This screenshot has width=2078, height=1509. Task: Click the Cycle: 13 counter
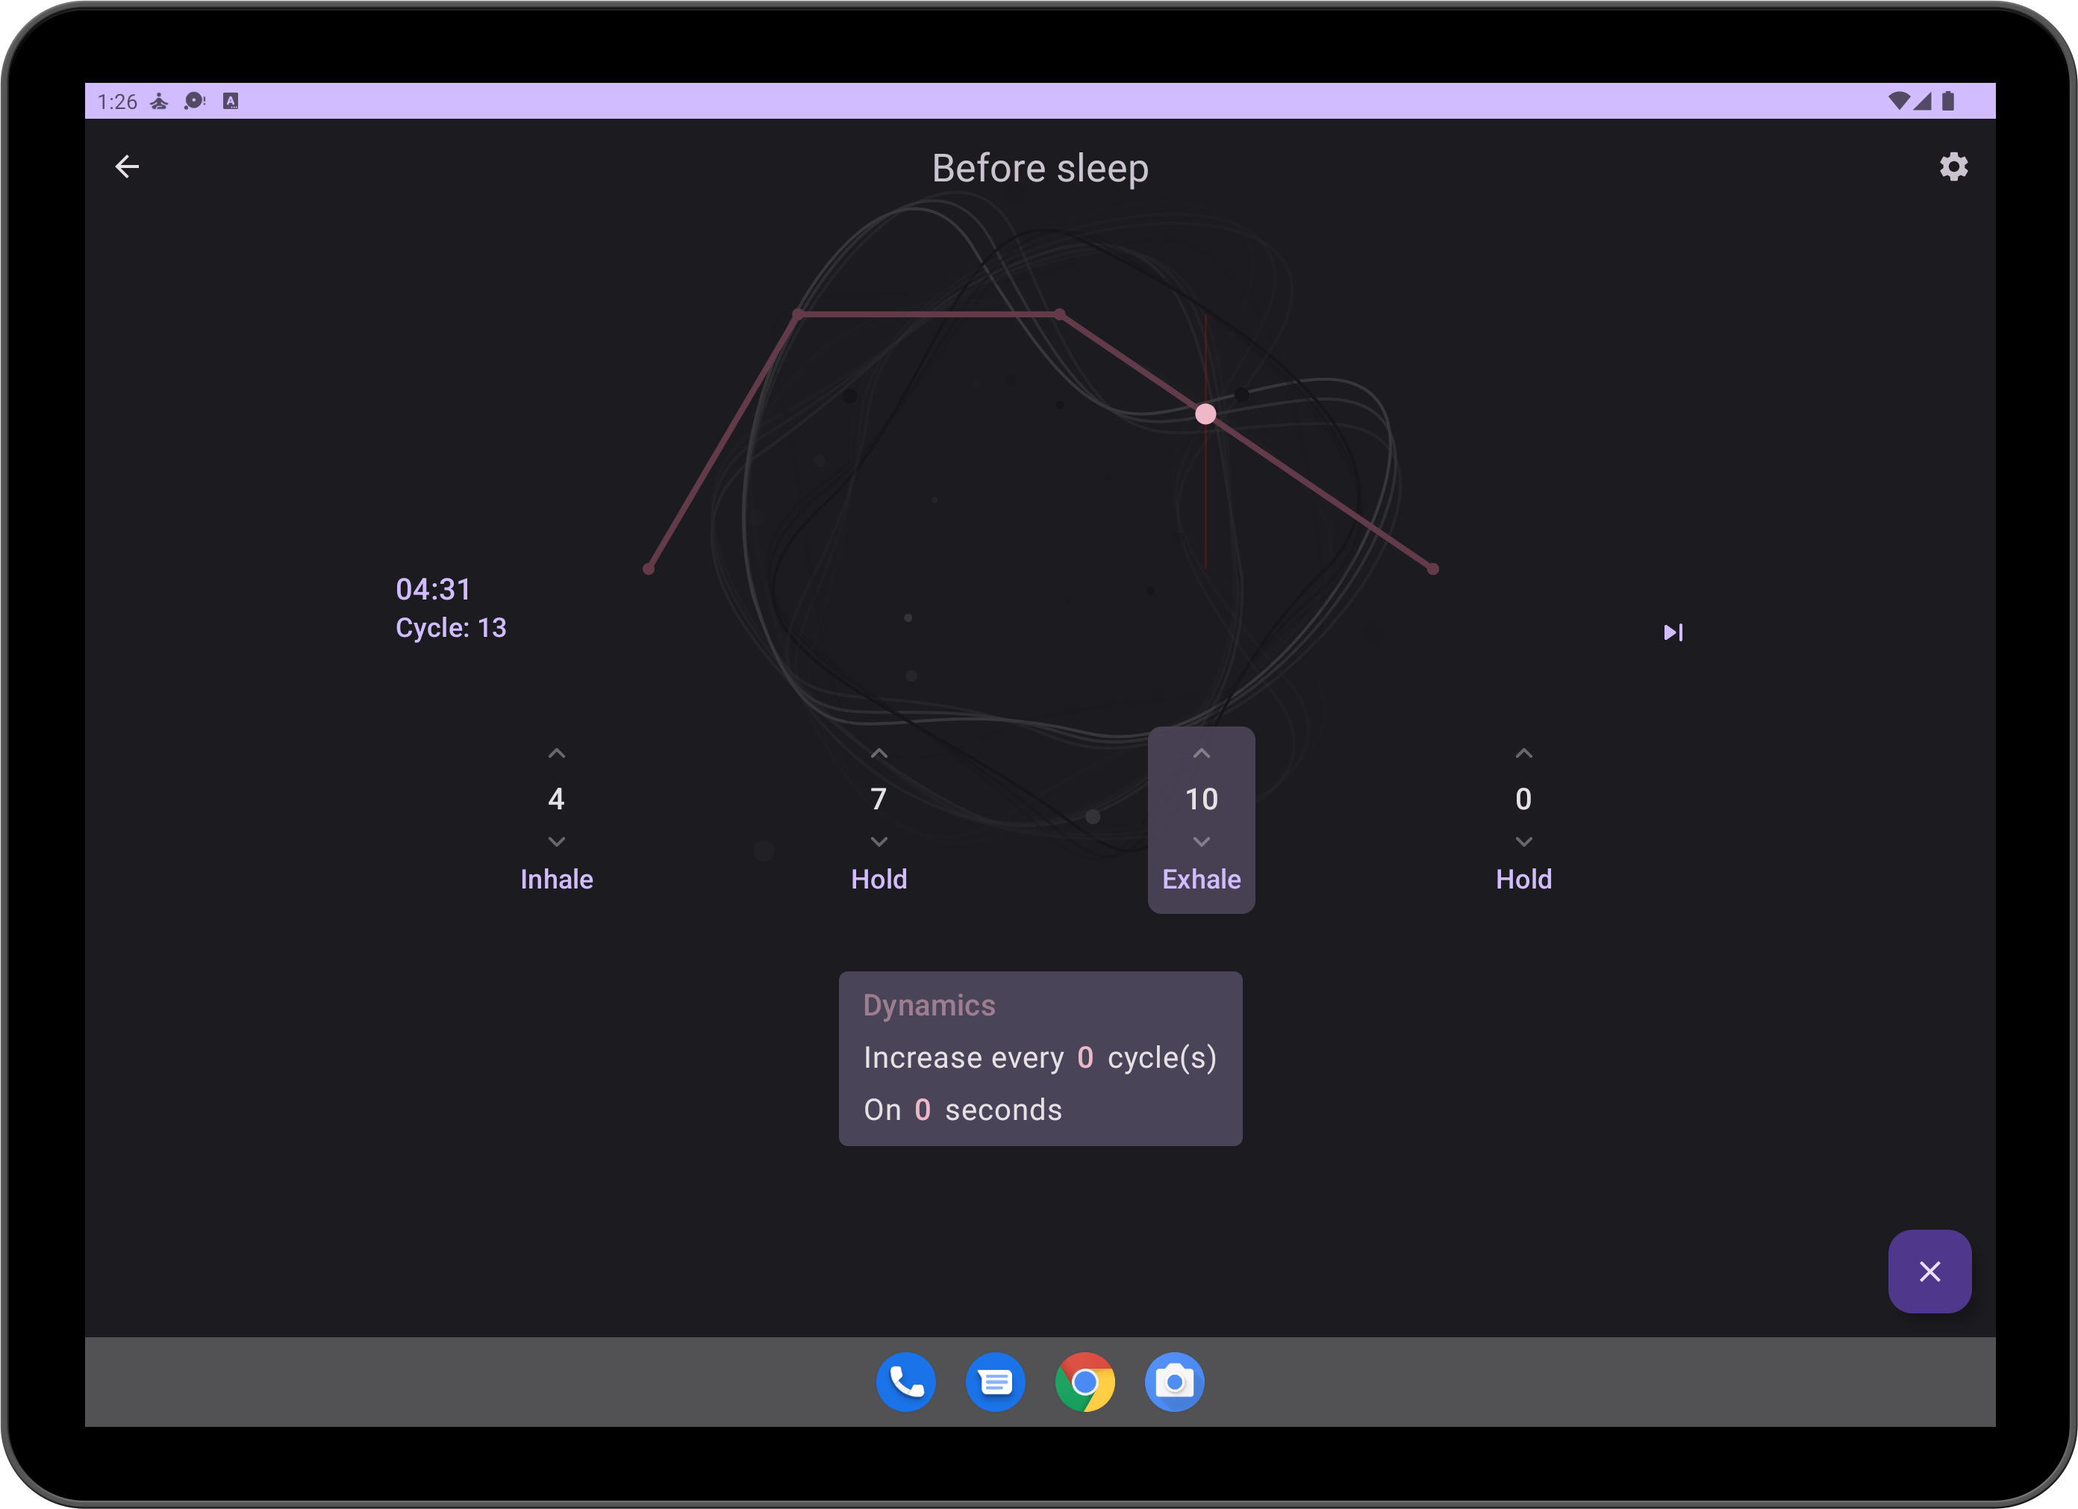[x=450, y=627]
